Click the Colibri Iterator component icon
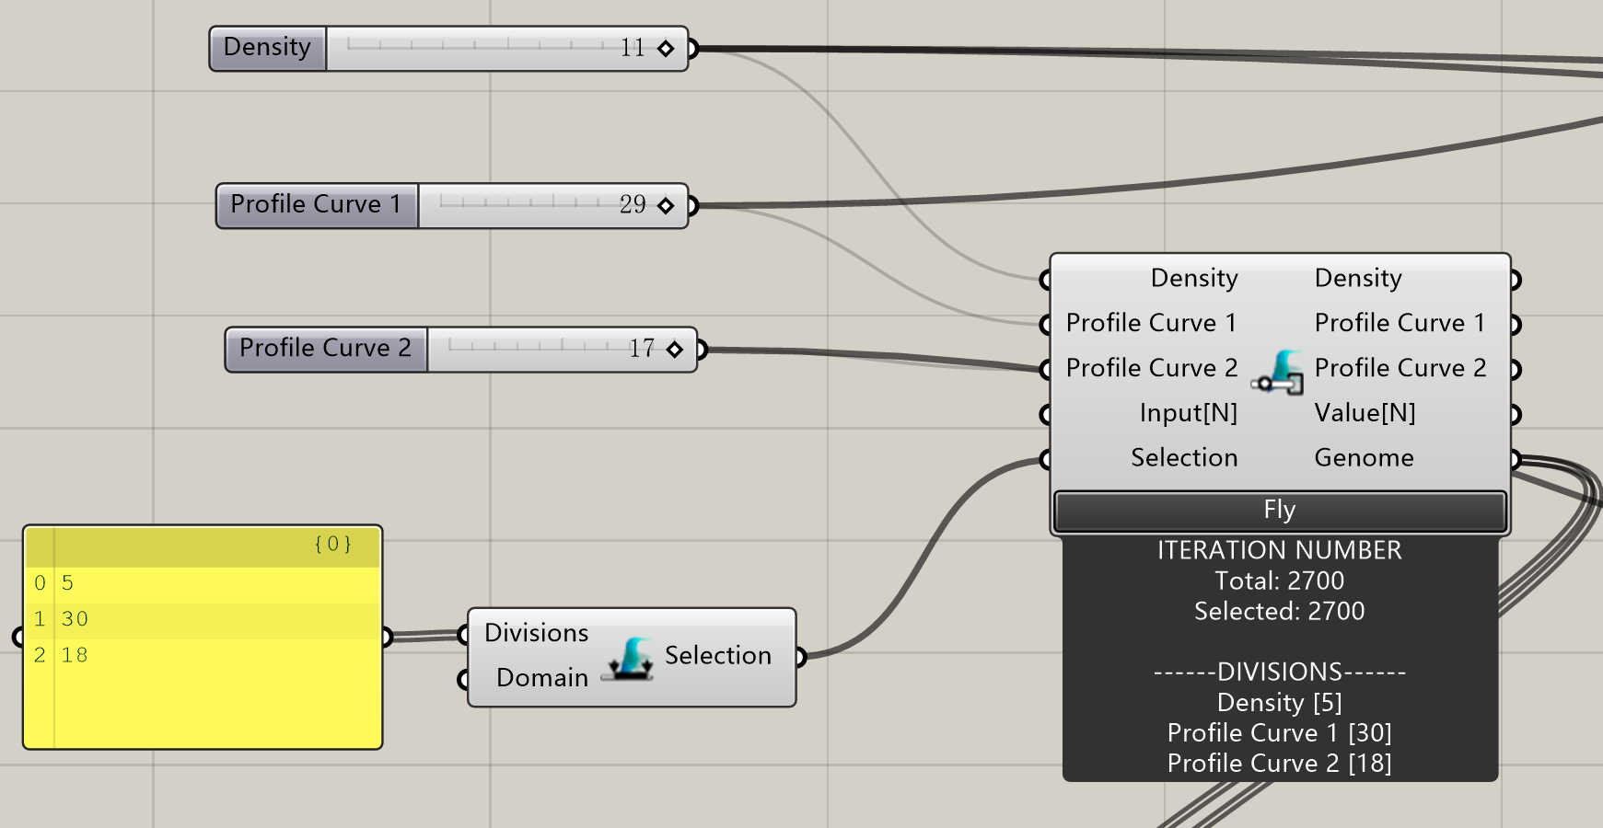The height and width of the screenshot is (828, 1603). [x=1277, y=372]
